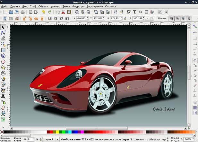Toggle move gradients with object option

pos(183,19)
